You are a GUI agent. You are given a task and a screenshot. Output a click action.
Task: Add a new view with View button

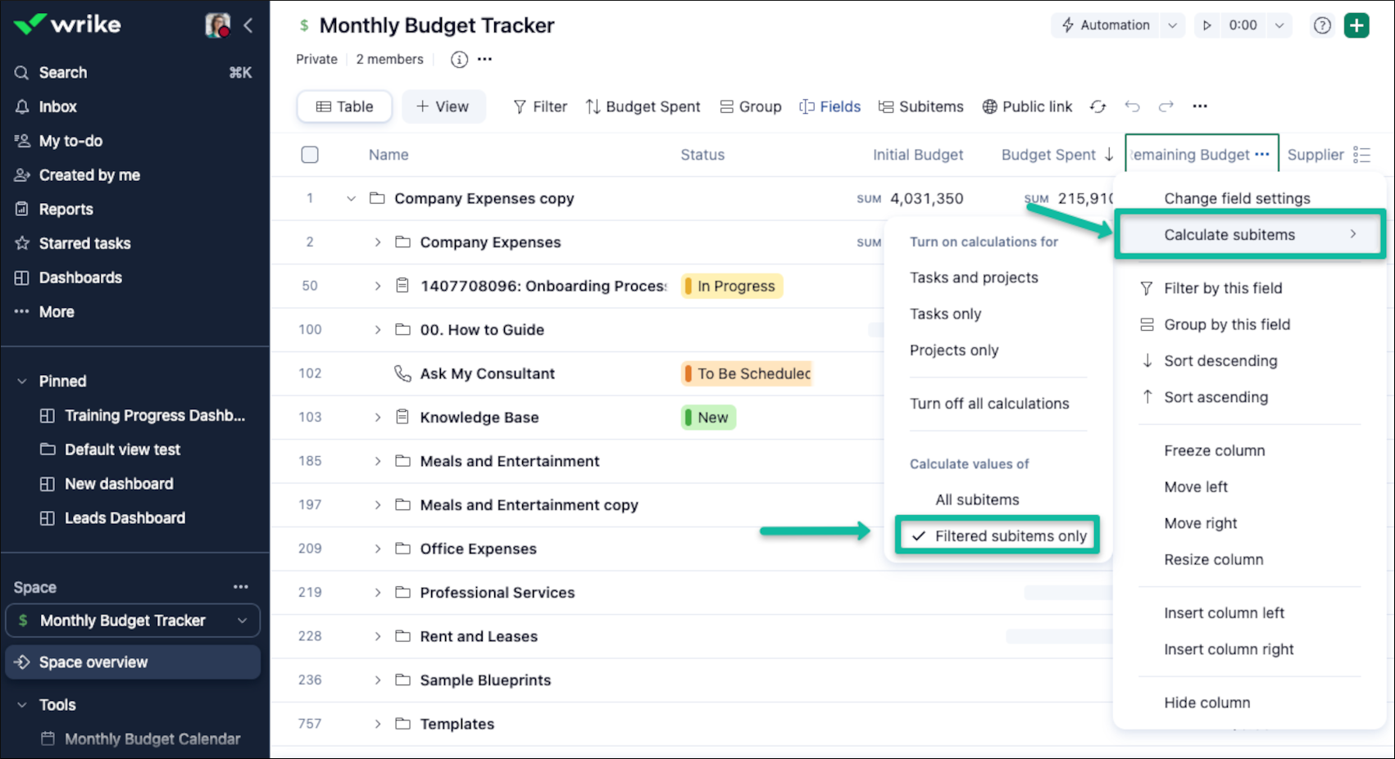[x=443, y=106]
